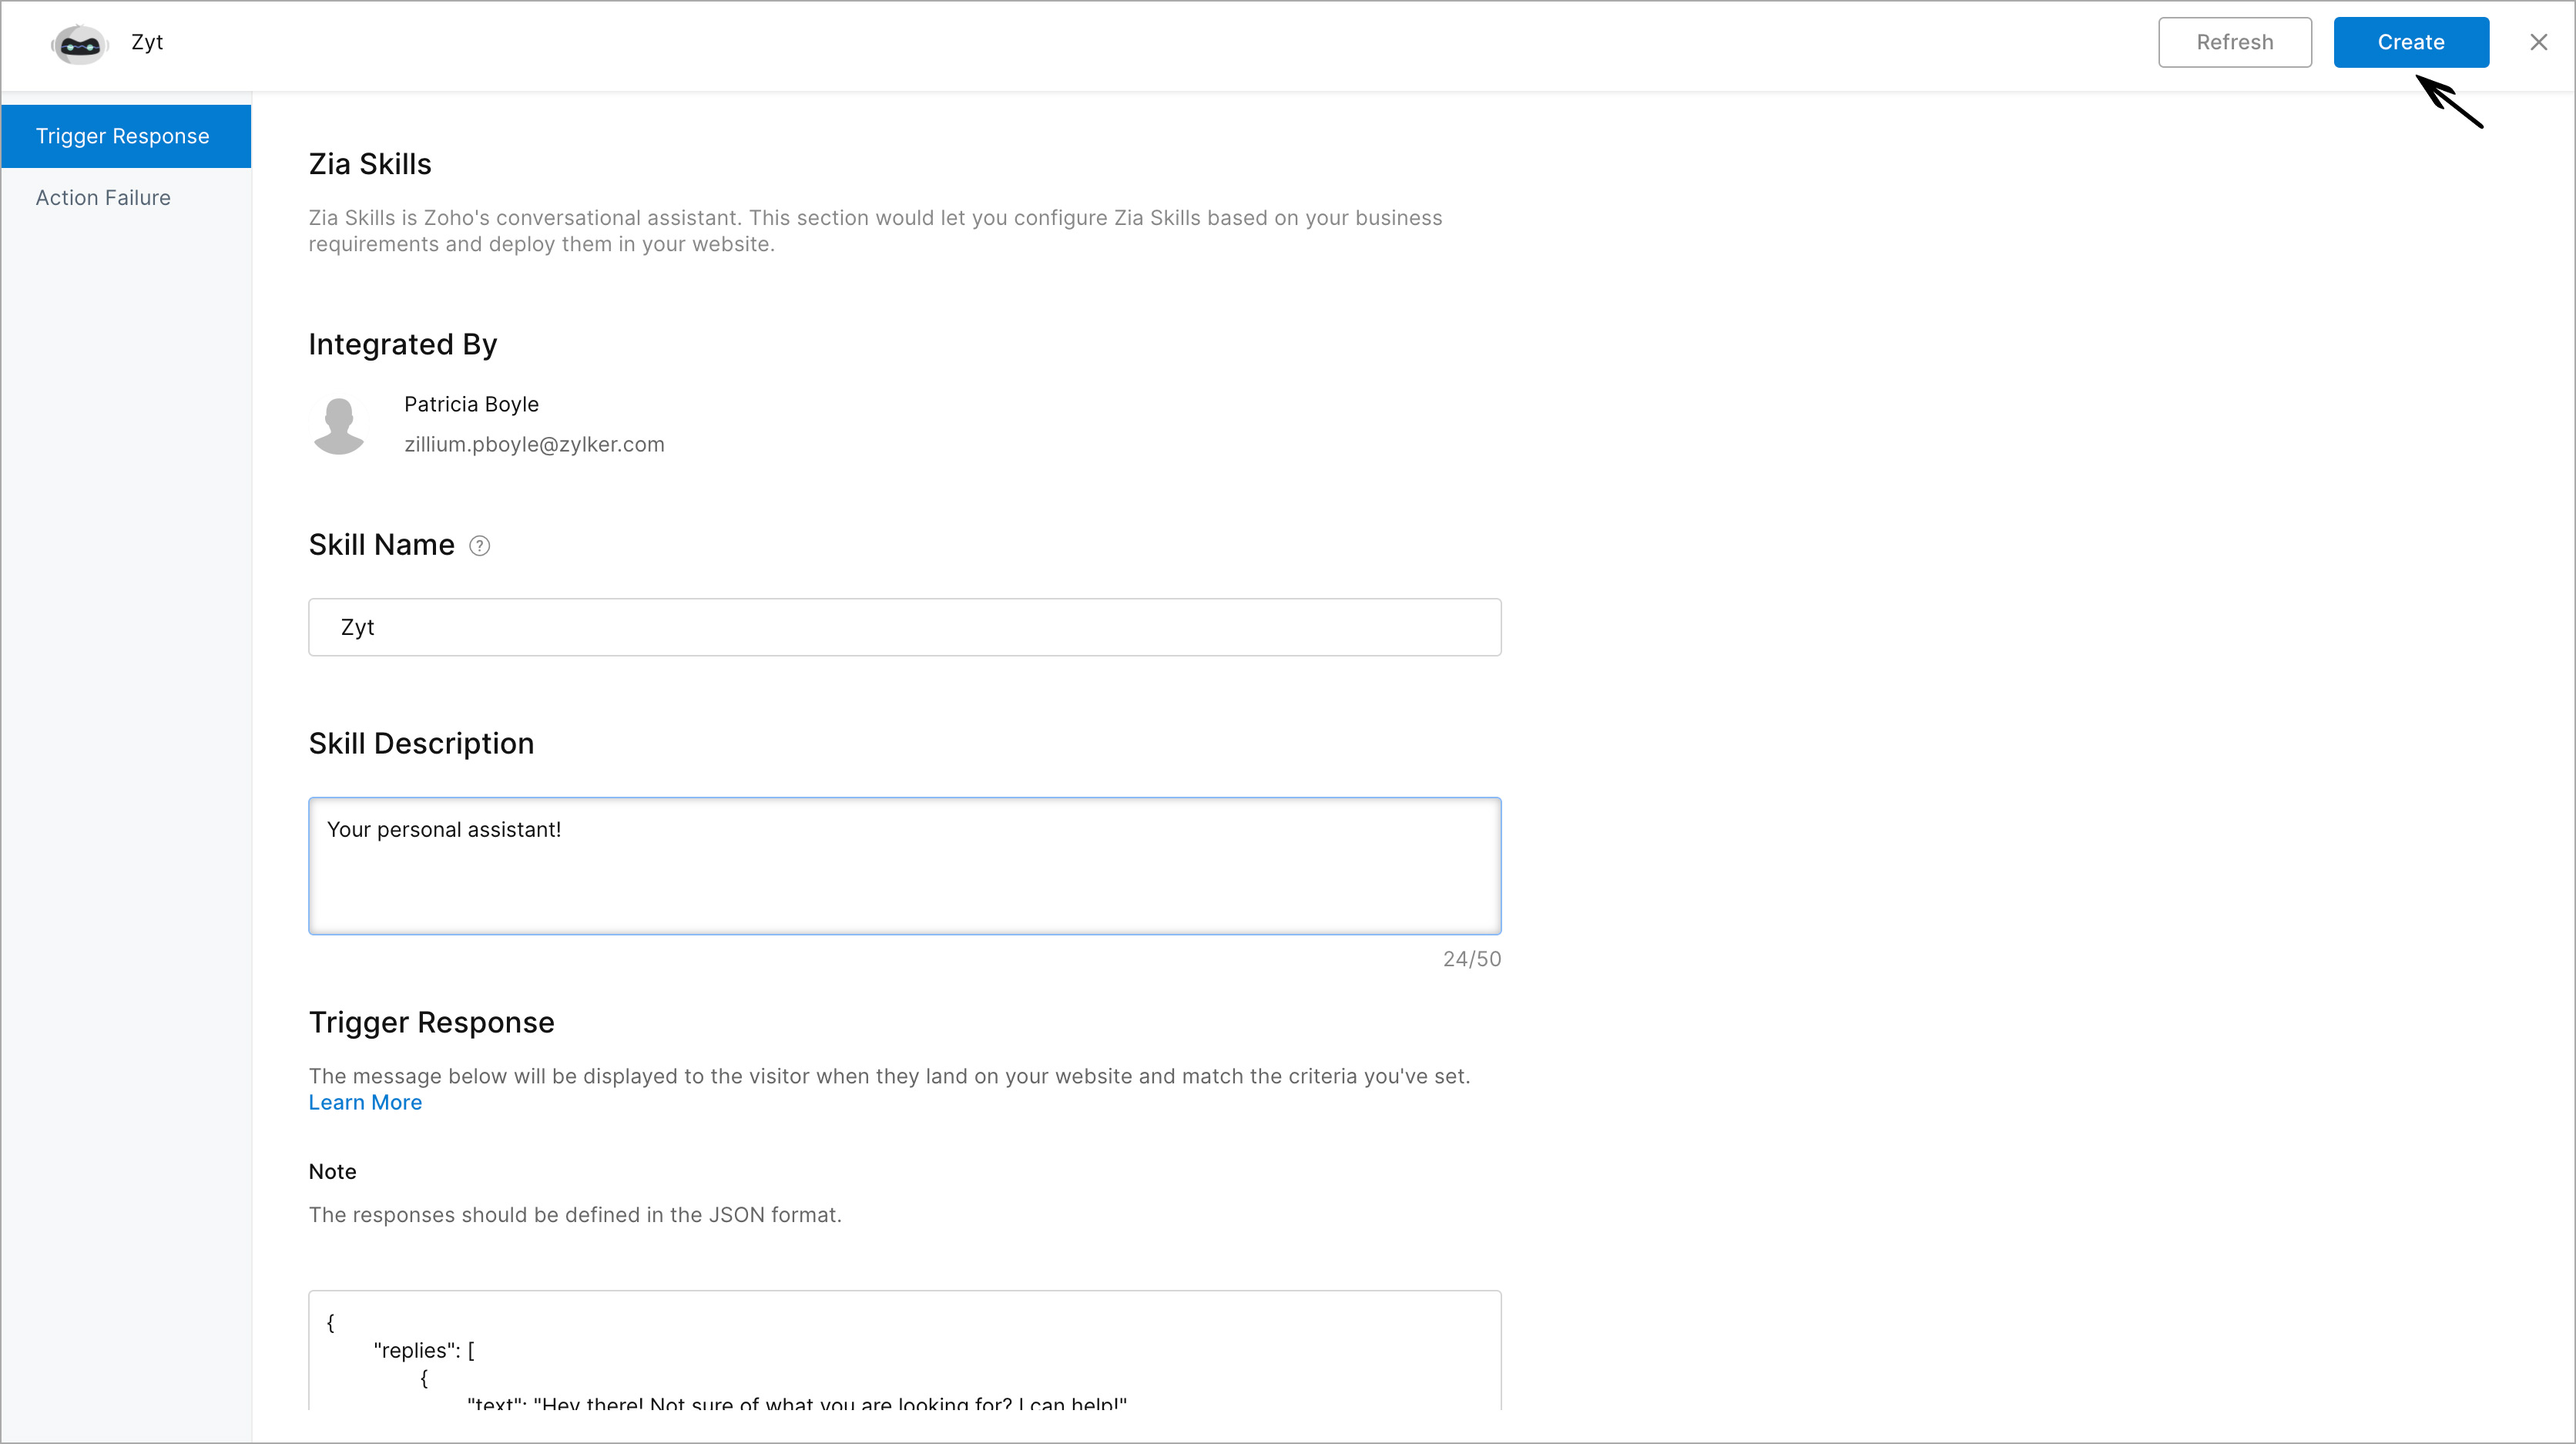Click the Zyt bot avatar icon
Viewport: 2576px width, 1444px height.
point(79,44)
